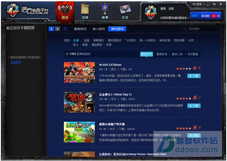Go back with the left arrow button
227x161 pixels.
(x=51, y=29)
